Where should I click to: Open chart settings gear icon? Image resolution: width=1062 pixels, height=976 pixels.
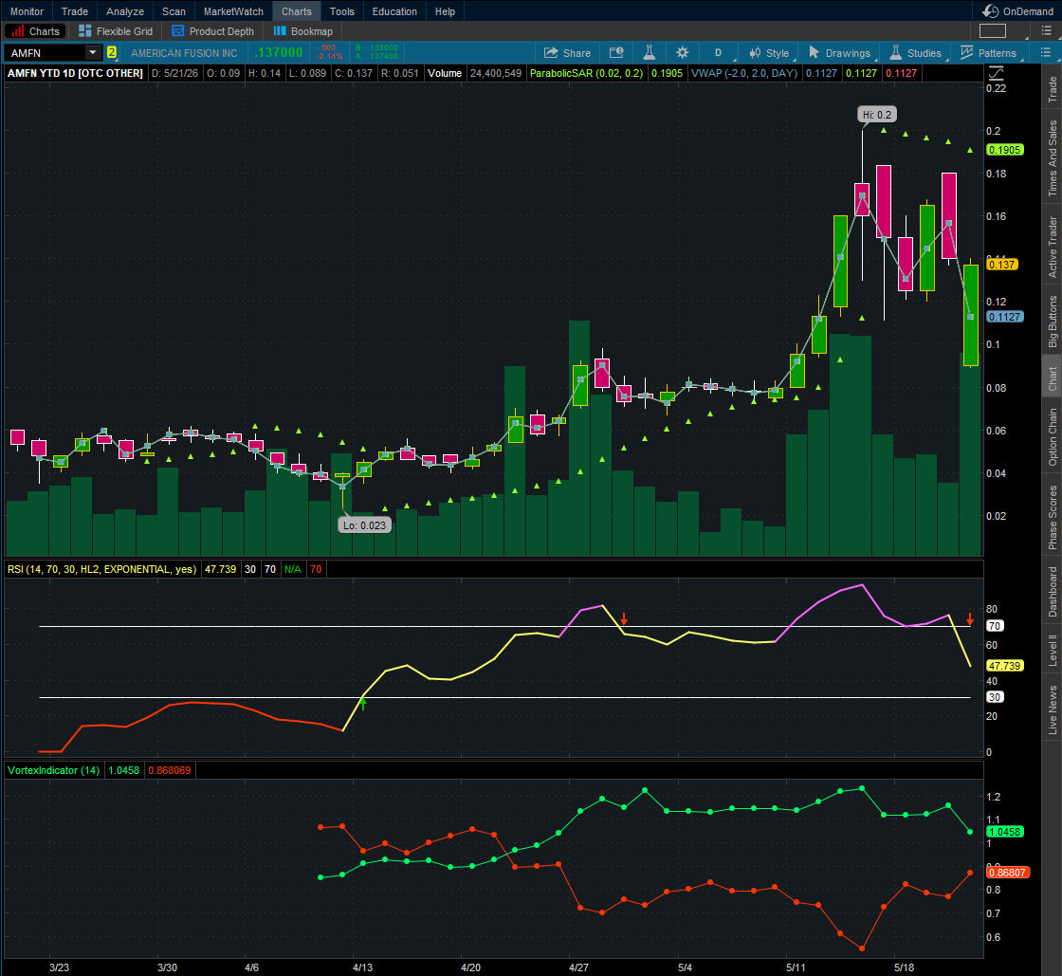point(682,53)
